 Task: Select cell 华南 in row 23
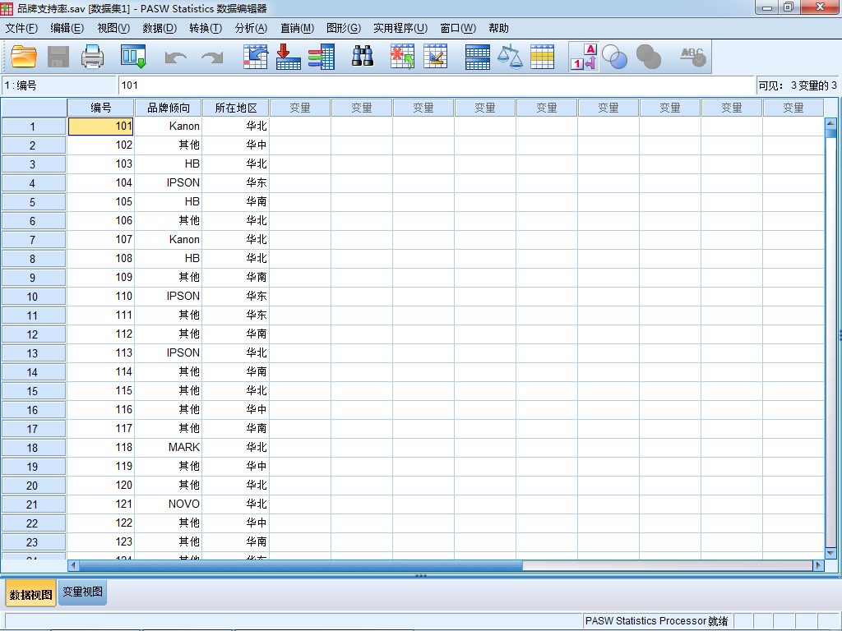click(x=236, y=542)
